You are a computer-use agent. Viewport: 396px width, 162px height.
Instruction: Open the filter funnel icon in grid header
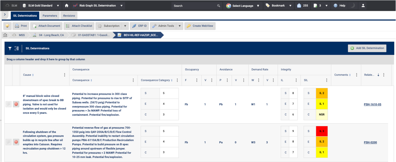click(10, 49)
